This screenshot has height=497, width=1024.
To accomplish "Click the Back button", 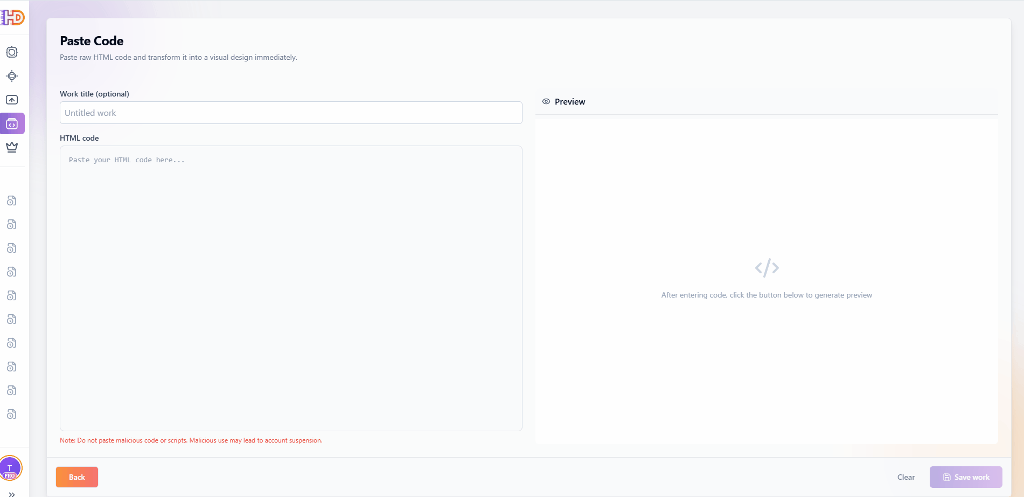I will click(77, 477).
